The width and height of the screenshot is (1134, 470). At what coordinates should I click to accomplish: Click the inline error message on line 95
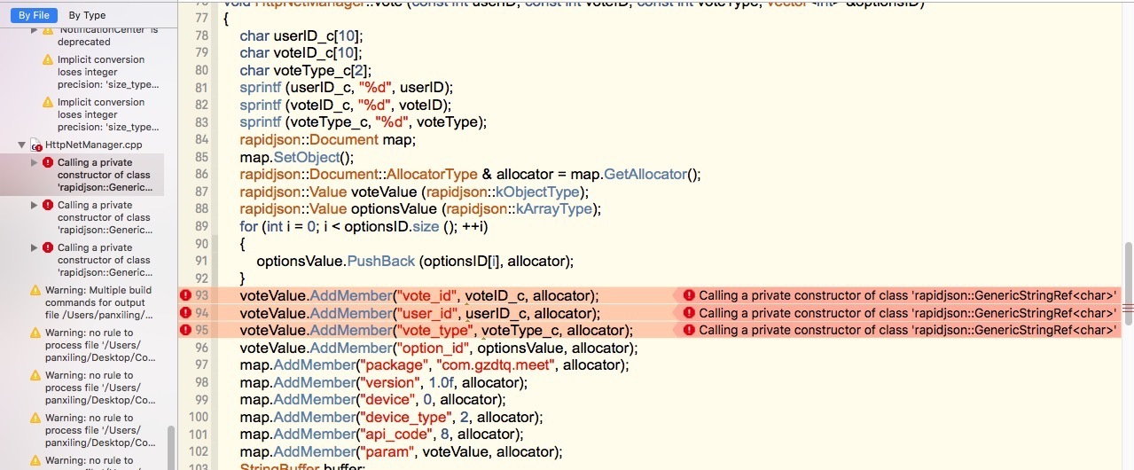(906, 330)
